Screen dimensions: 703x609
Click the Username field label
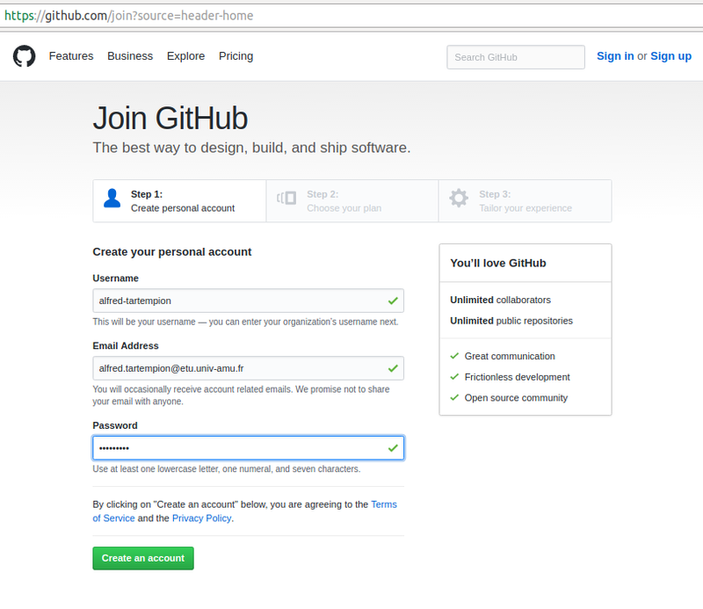coord(115,278)
